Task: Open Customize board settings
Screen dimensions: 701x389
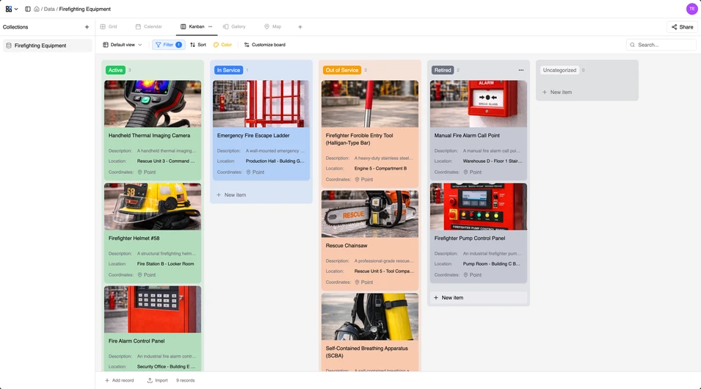Action: tap(265, 45)
